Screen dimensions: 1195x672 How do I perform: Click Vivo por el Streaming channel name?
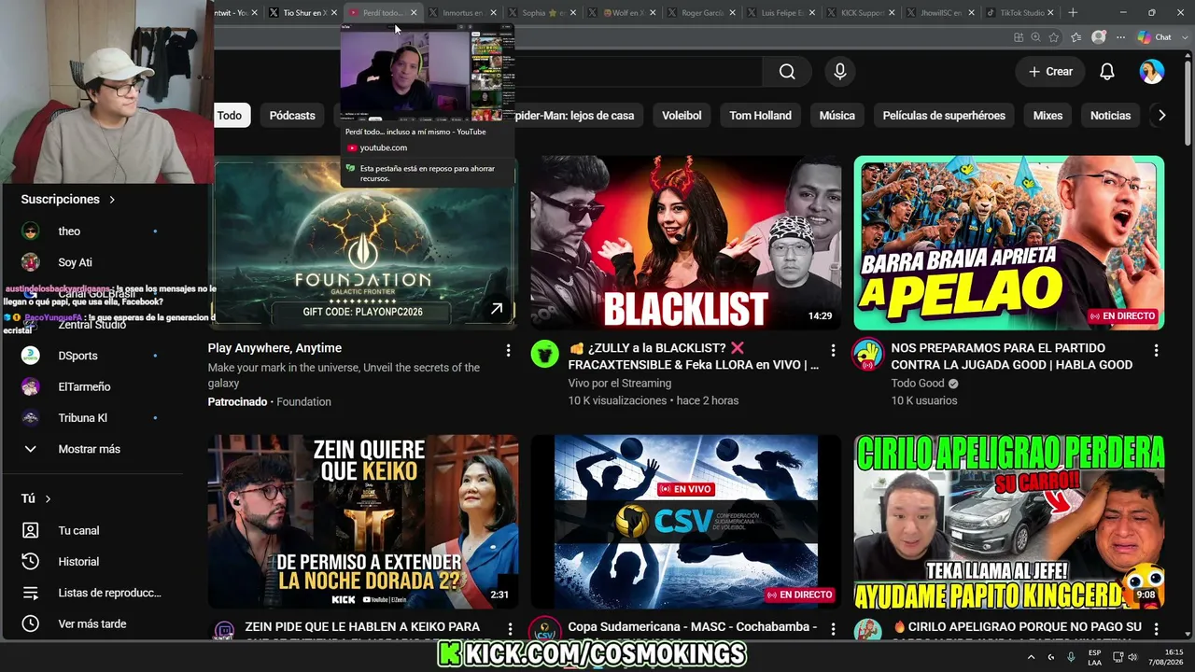click(620, 384)
